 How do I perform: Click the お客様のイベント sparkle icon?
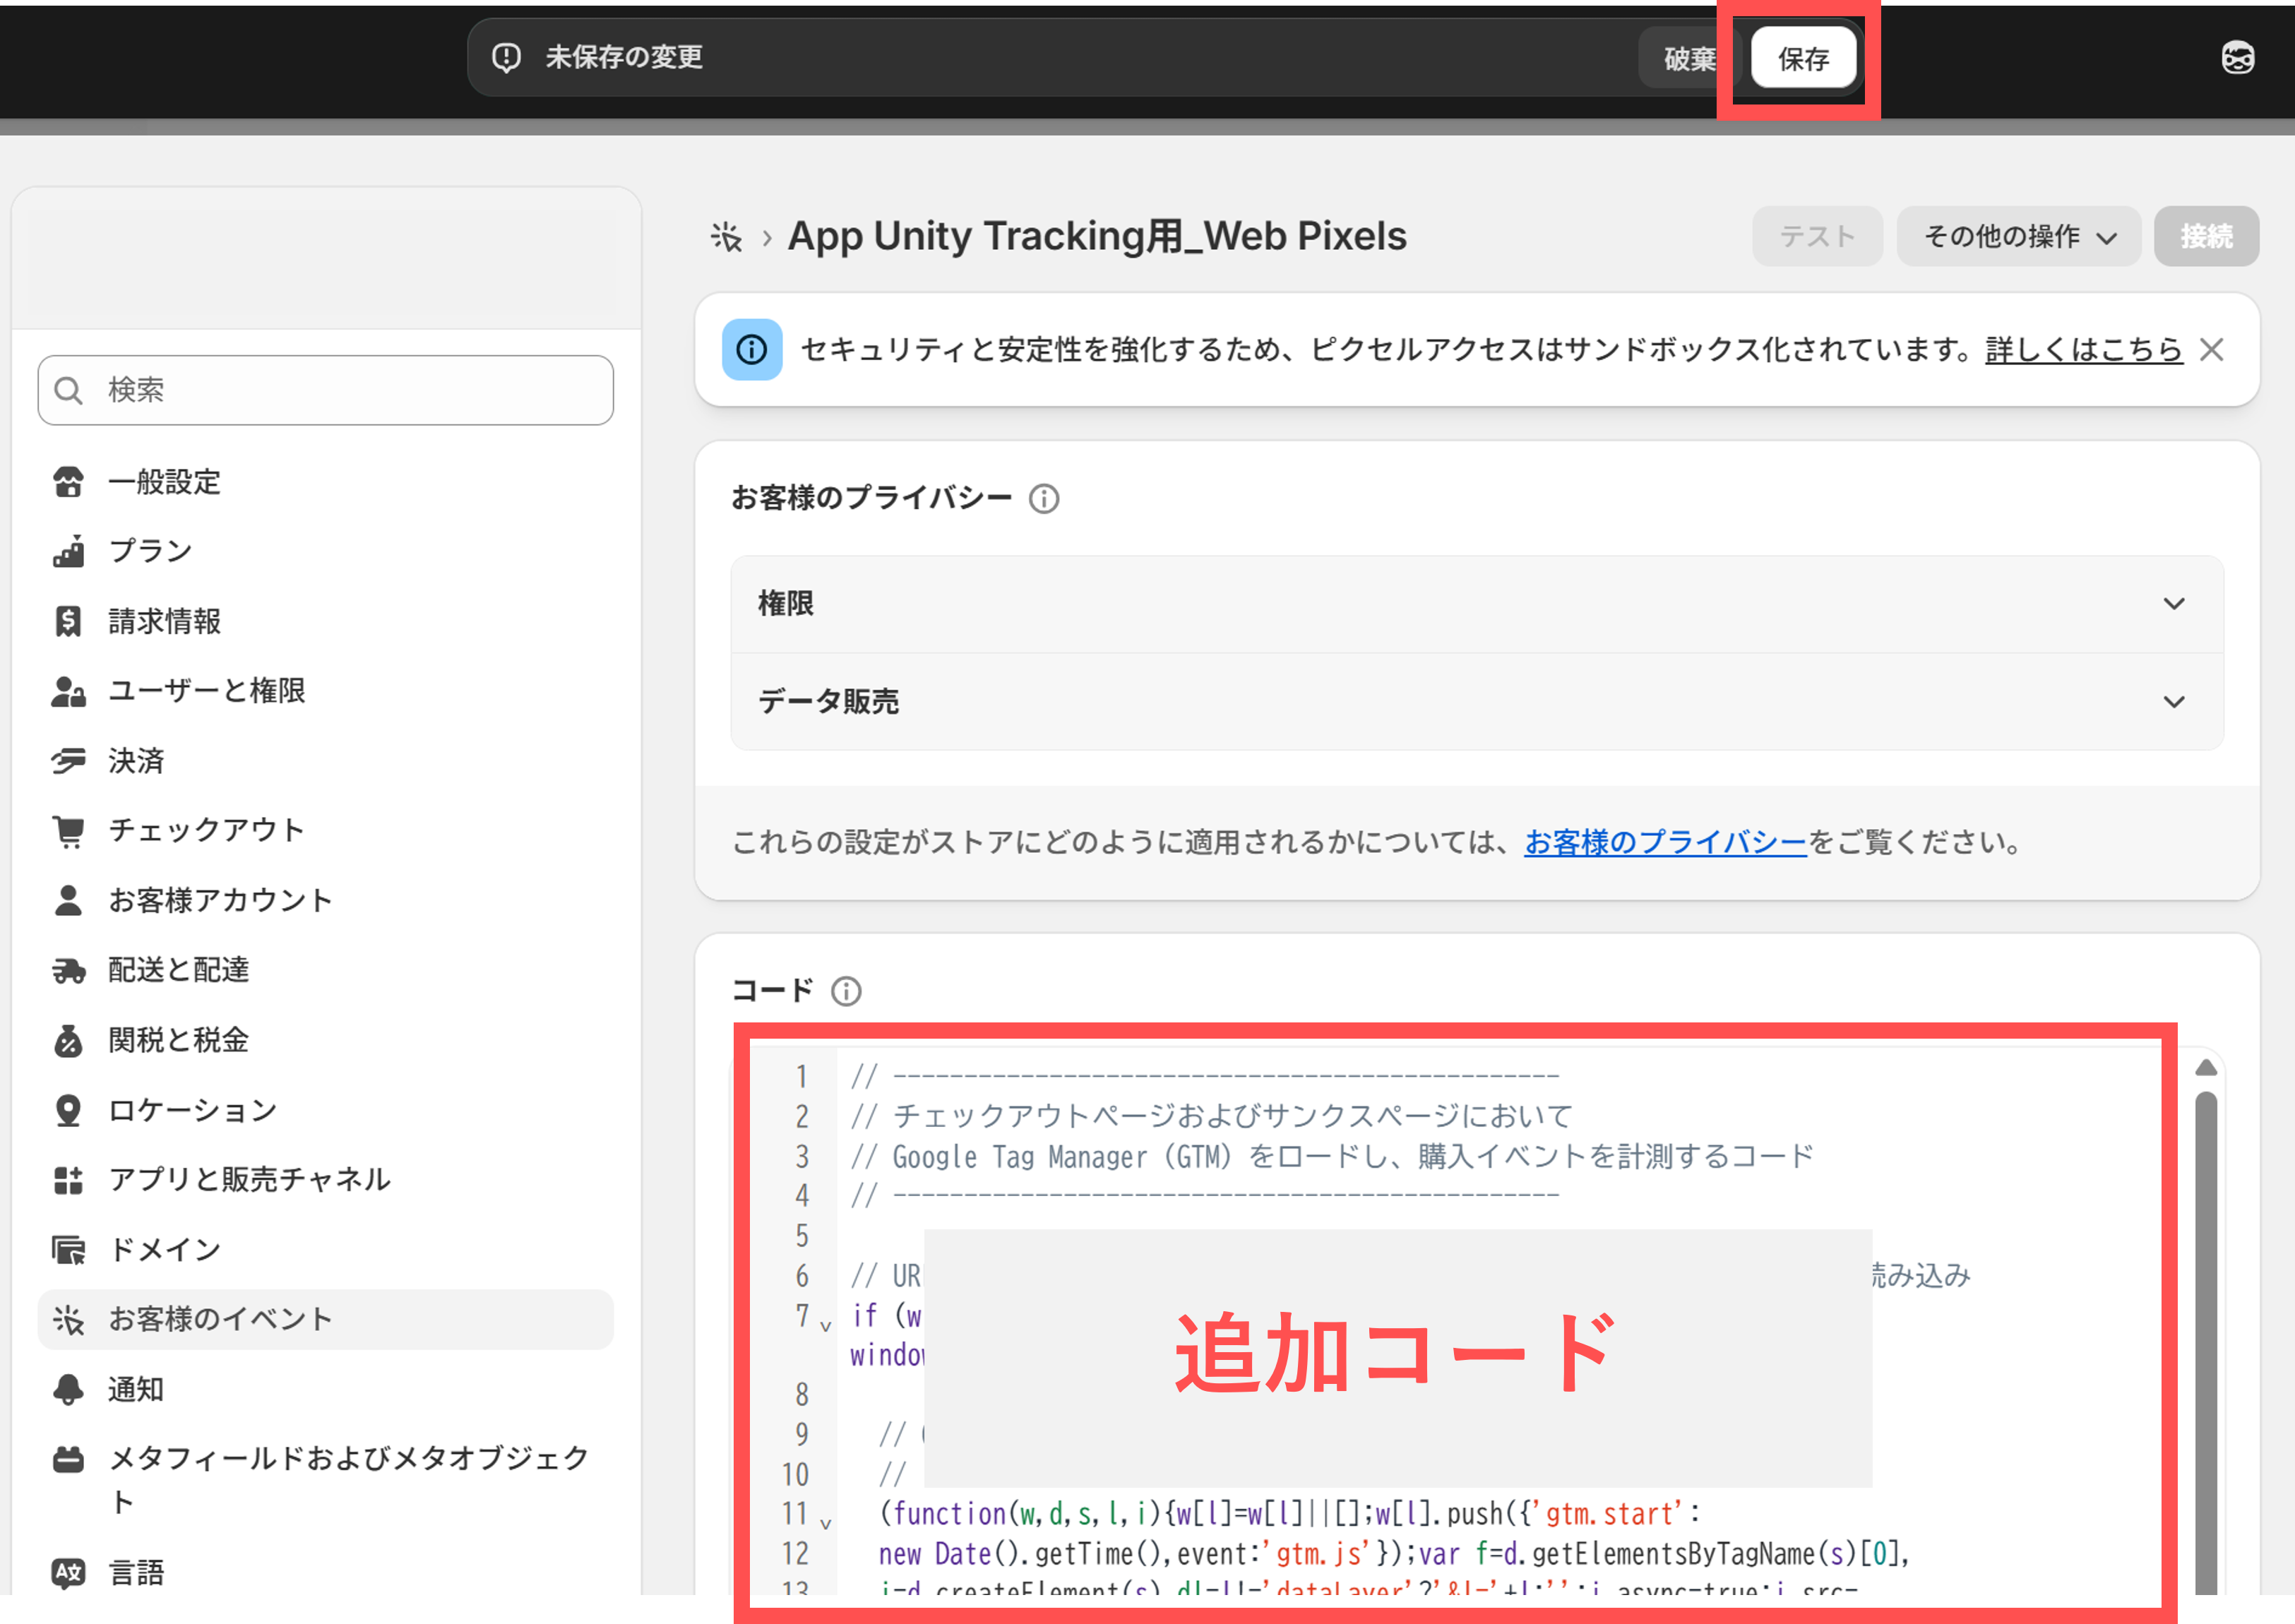tap(68, 1319)
